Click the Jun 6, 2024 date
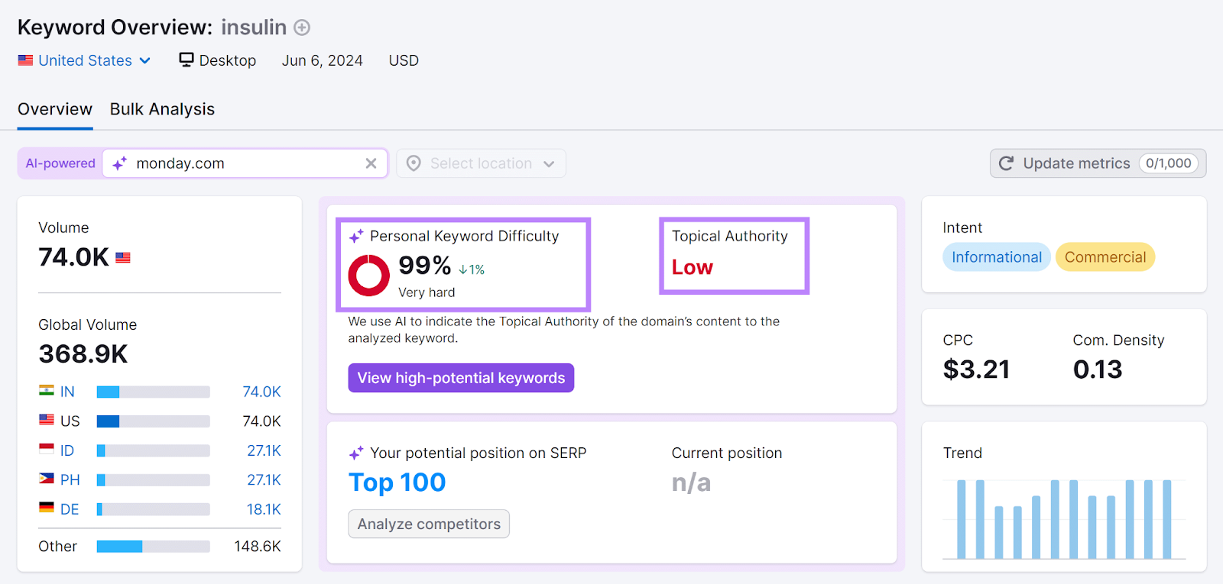Image resolution: width=1223 pixels, height=584 pixels. (323, 60)
